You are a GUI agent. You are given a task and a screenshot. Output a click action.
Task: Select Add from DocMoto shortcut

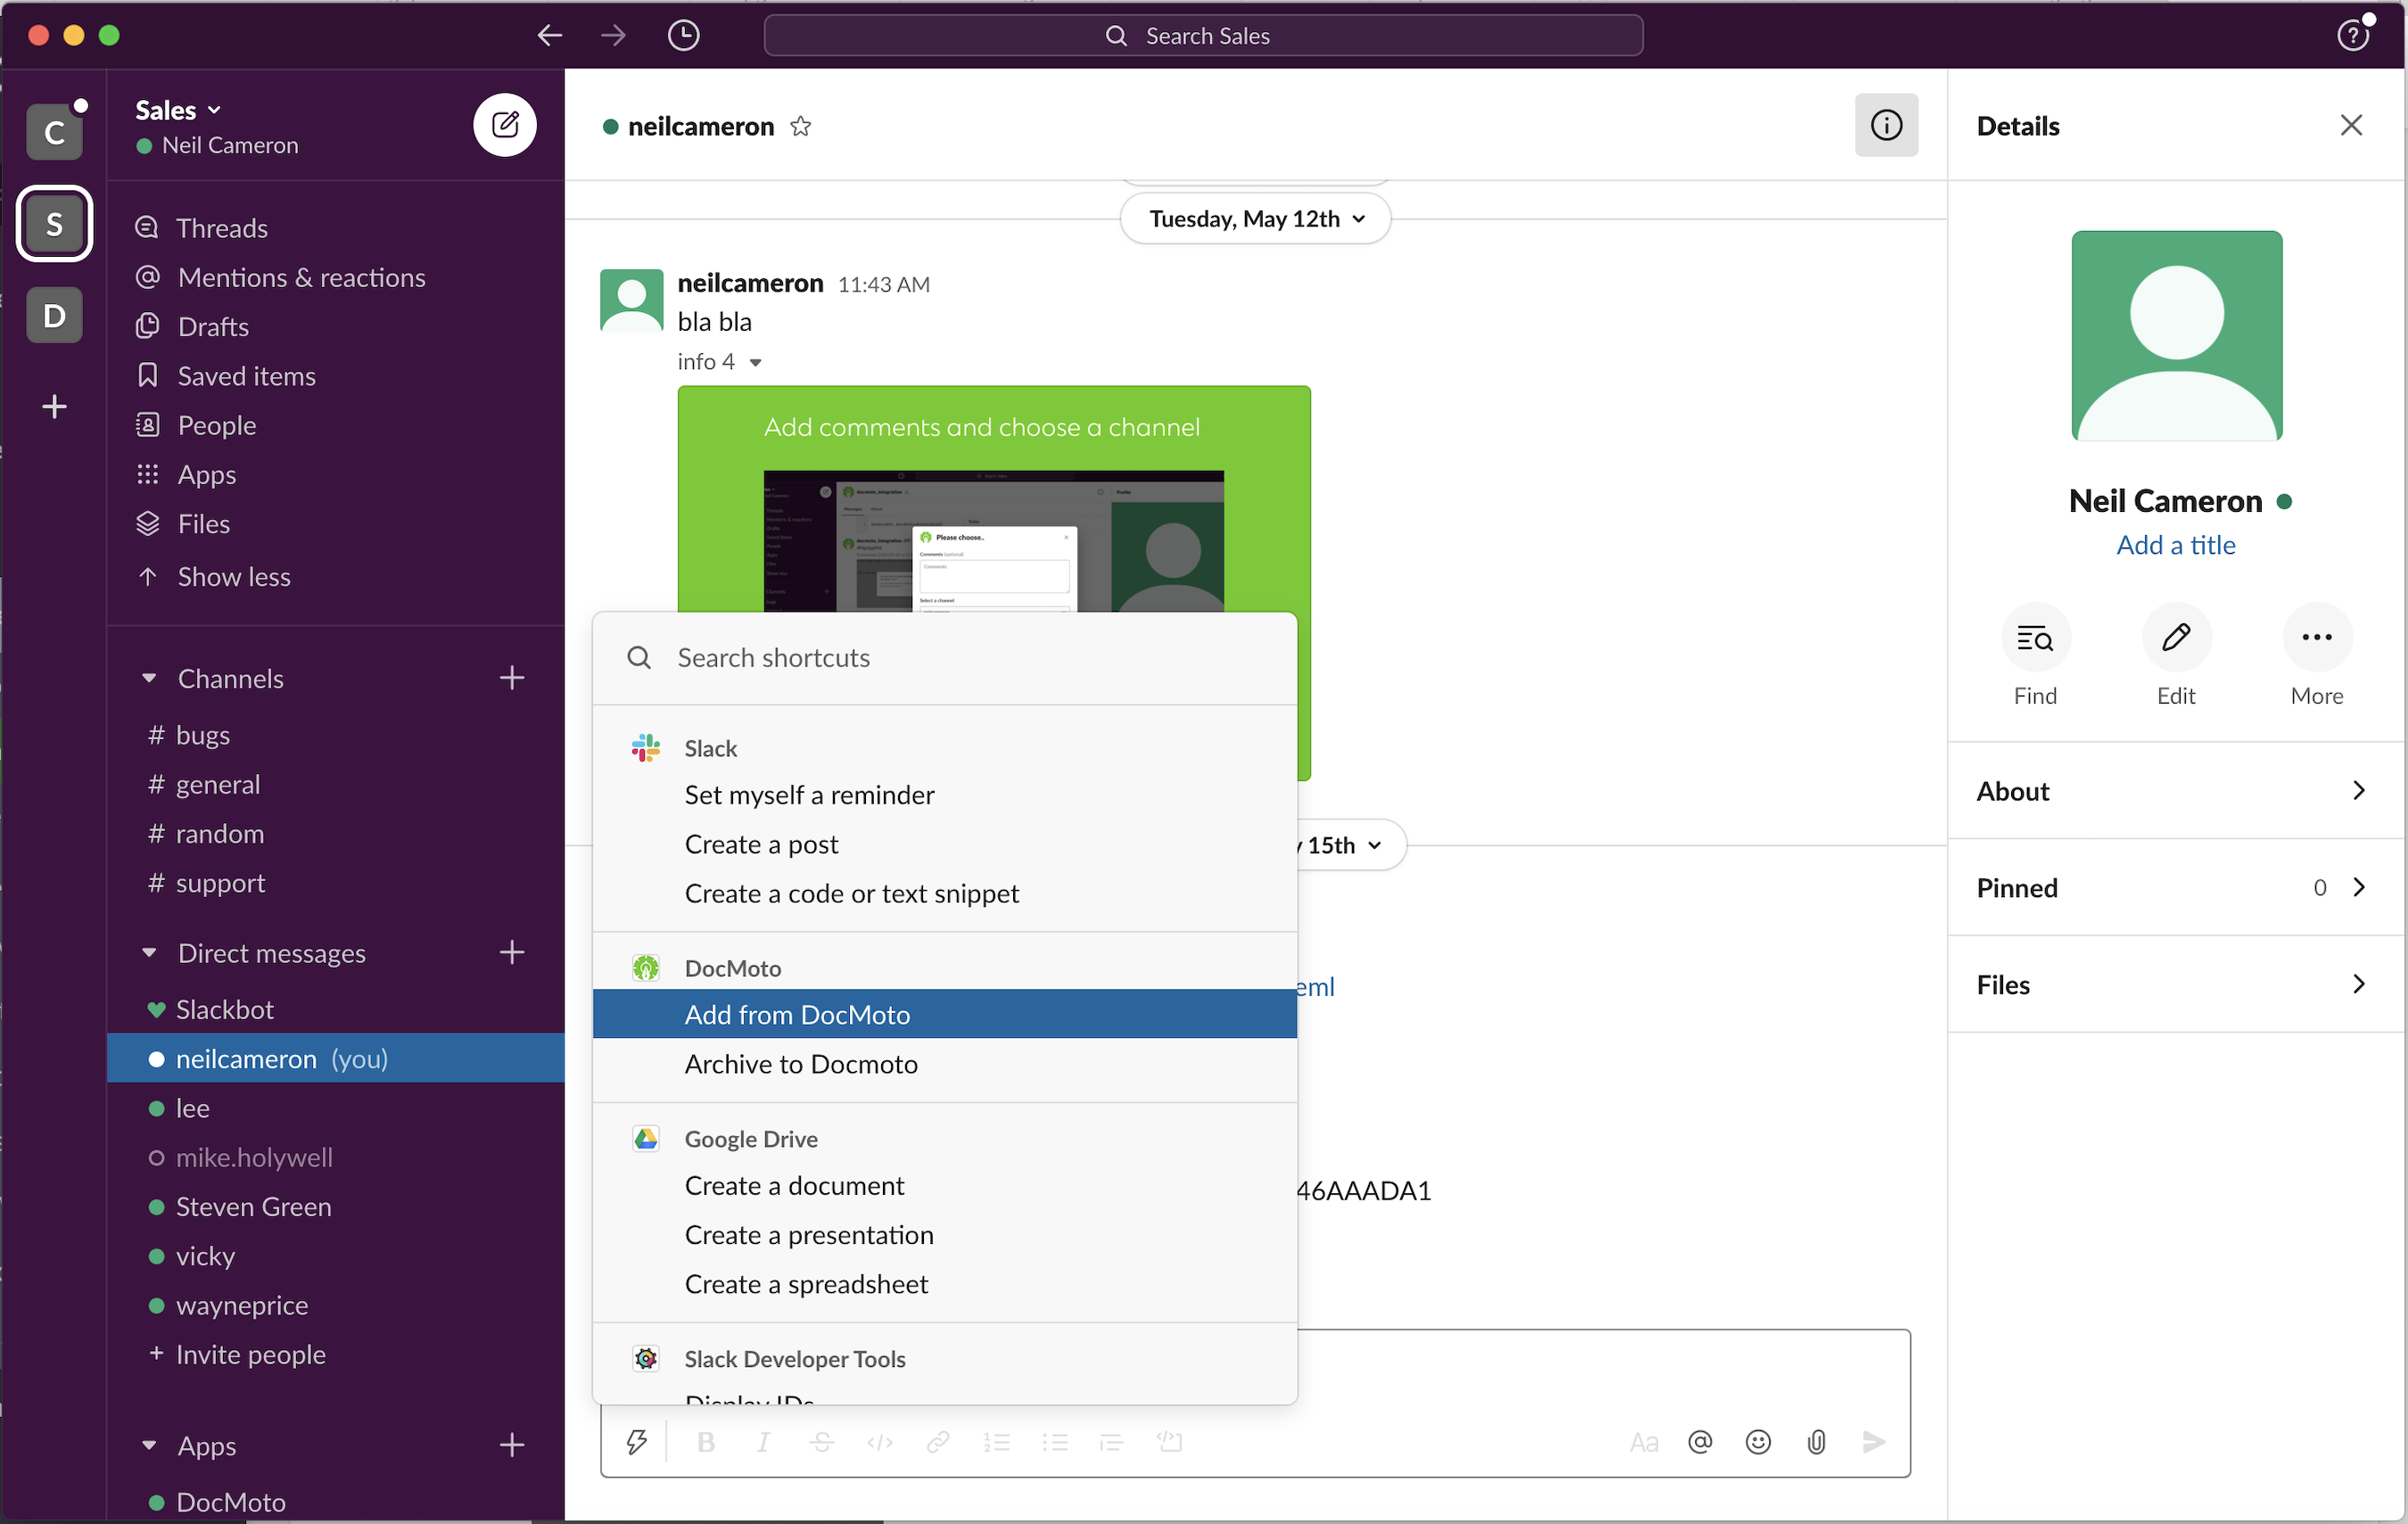click(945, 1014)
